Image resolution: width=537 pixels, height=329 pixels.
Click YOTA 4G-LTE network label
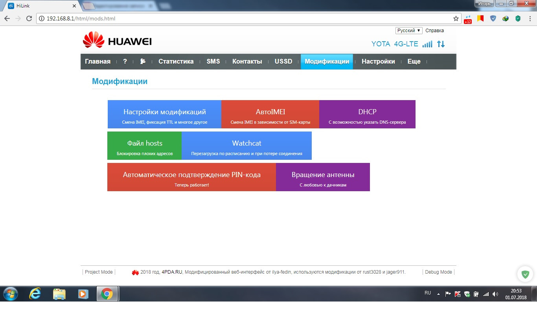[395, 44]
